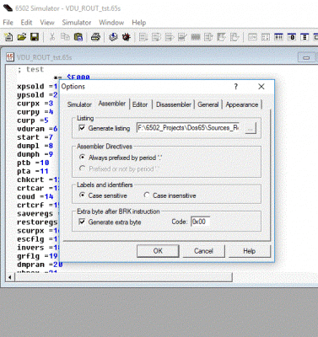Click the Cancel button

pos(203,251)
